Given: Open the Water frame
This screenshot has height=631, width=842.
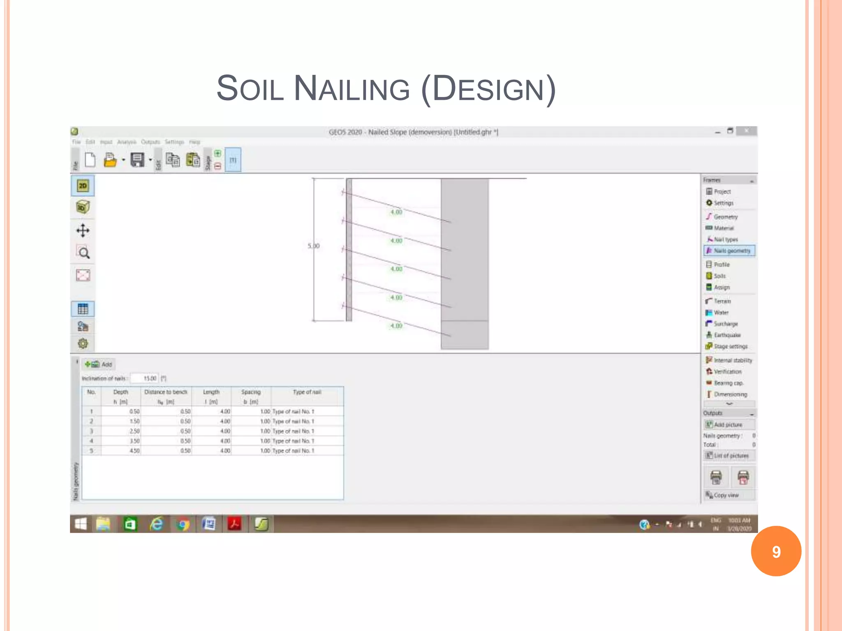Looking at the screenshot, I should click(729, 313).
